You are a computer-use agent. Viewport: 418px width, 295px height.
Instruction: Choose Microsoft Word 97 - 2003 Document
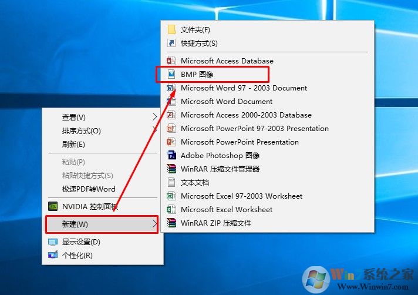tap(267, 88)
